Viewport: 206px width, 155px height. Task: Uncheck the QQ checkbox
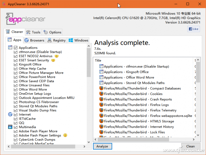(16, 123)
